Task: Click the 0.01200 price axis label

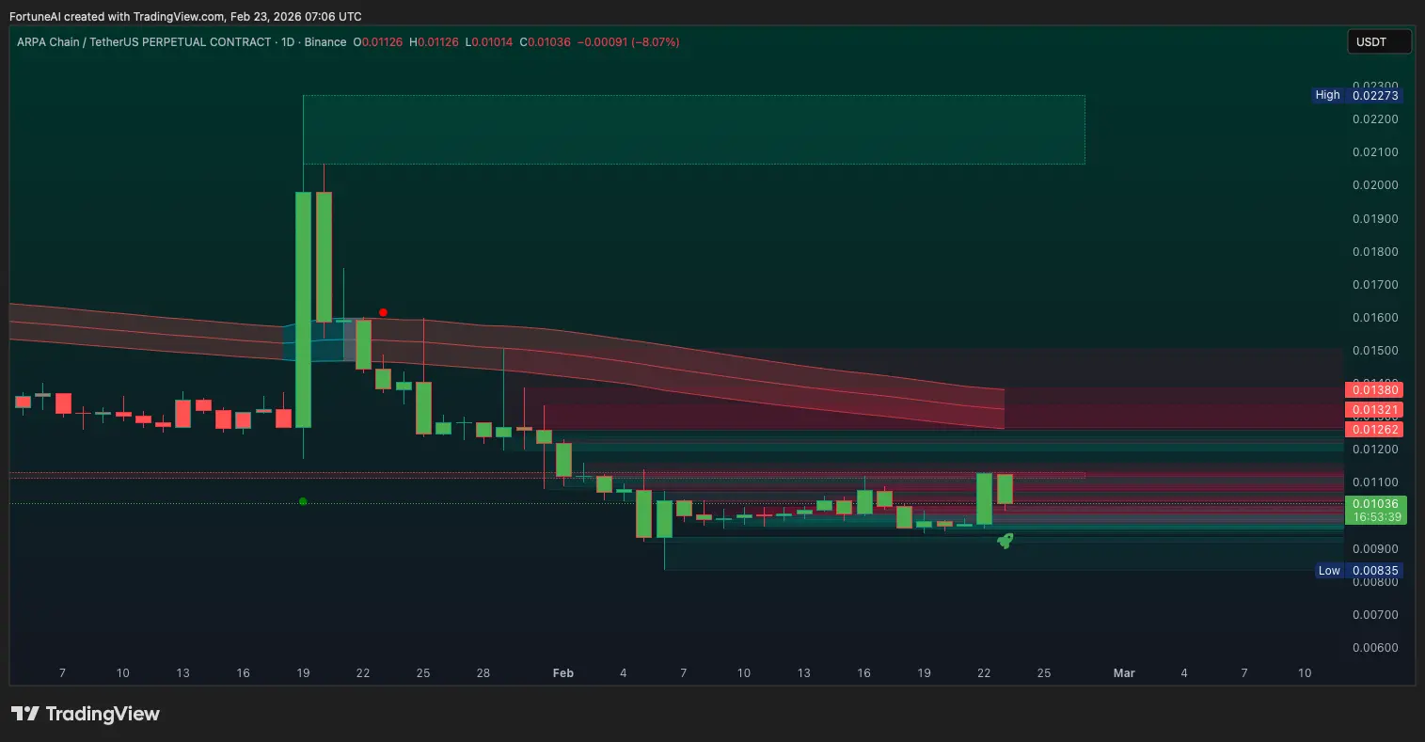Action: pos(1375,450)
